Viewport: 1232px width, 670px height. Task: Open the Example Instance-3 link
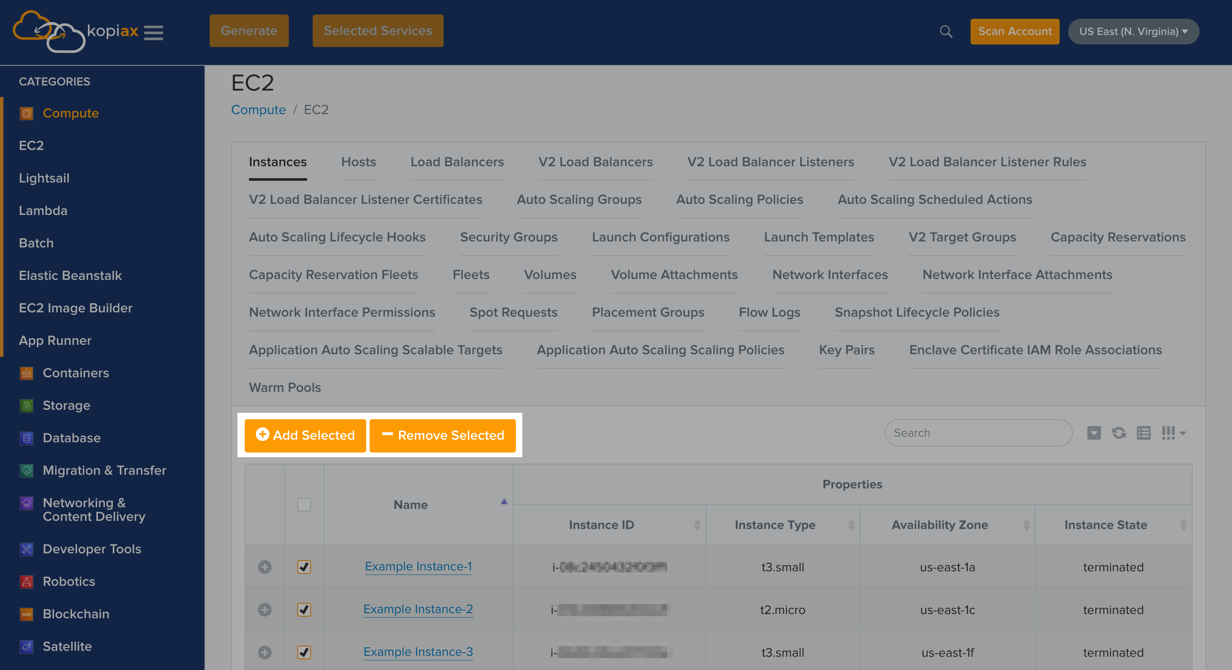tap(418, 652)
